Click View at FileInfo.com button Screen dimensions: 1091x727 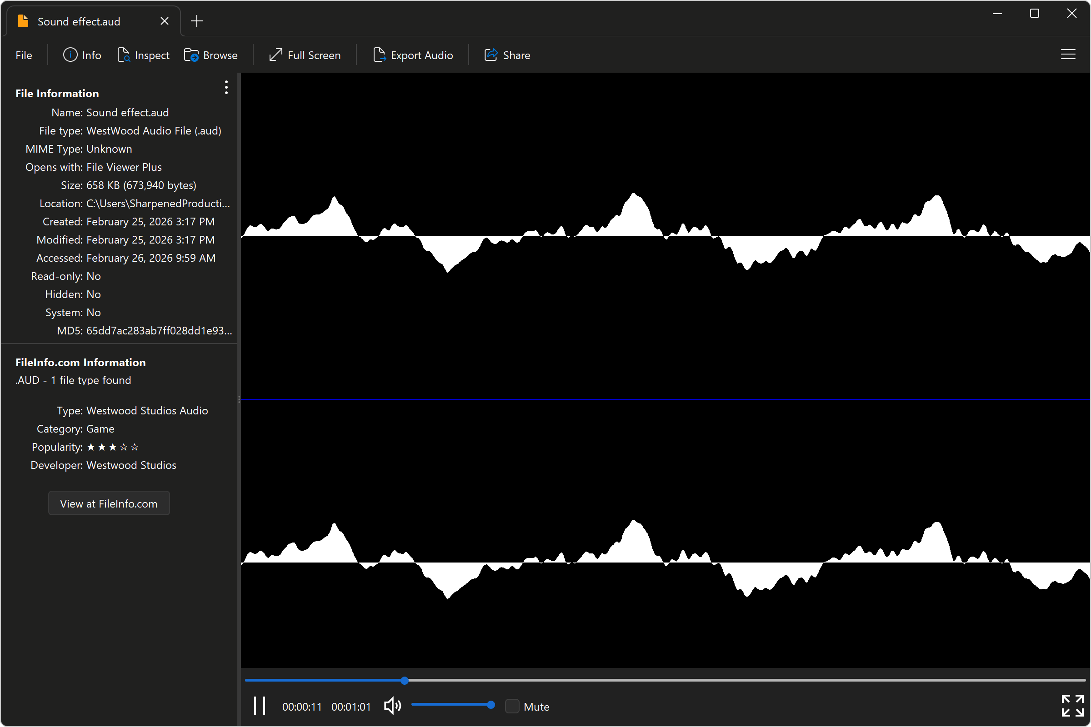click(x=109, y=503)
